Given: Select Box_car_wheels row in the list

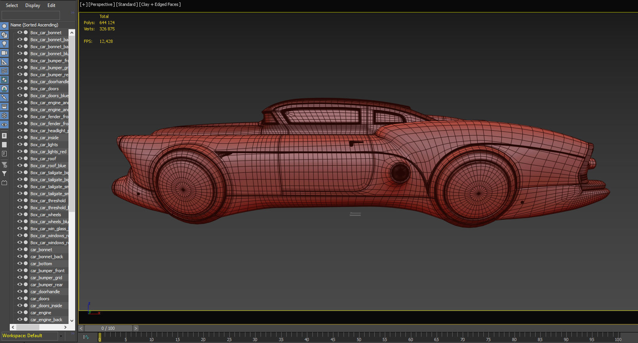Looking at the screenshot, I should [46, 215].
